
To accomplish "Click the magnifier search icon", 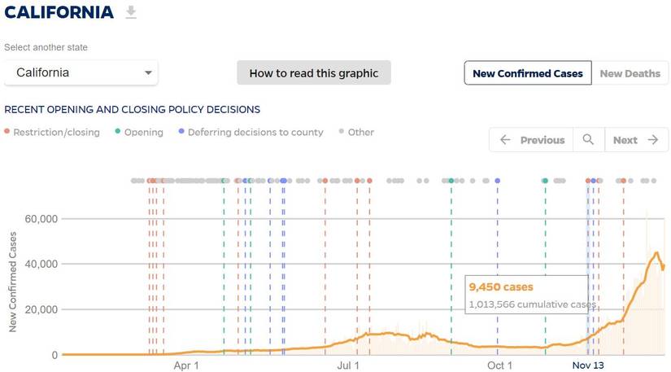I will 588,139.
